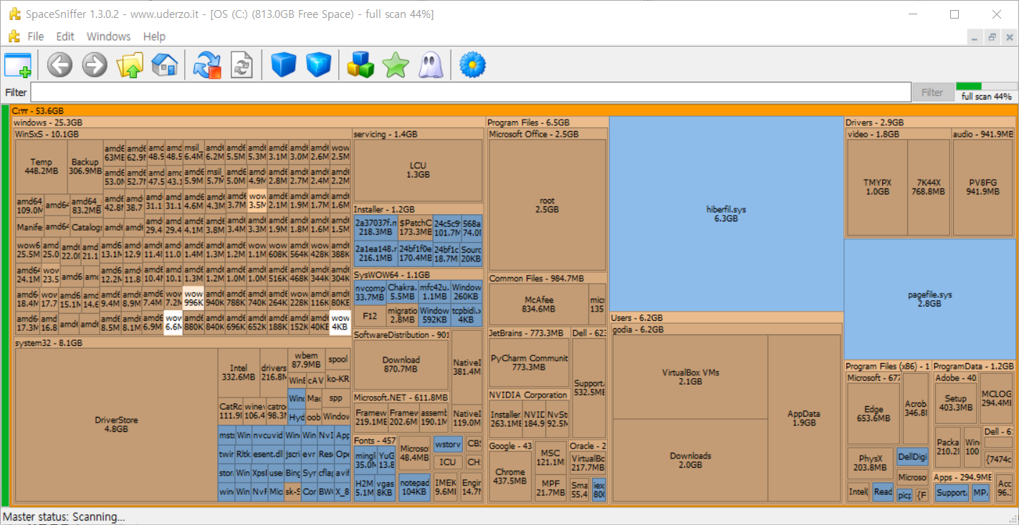The height and width of the screenshot is (525, 1019).
Task: Select the Program Files - 6.5GB header
Action: click(547, 122)
